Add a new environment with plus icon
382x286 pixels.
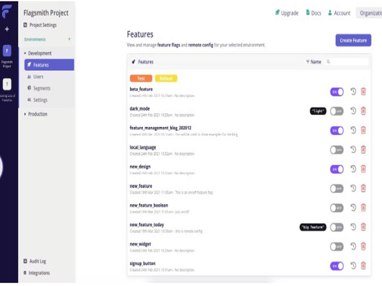click(x=69, y=39)
